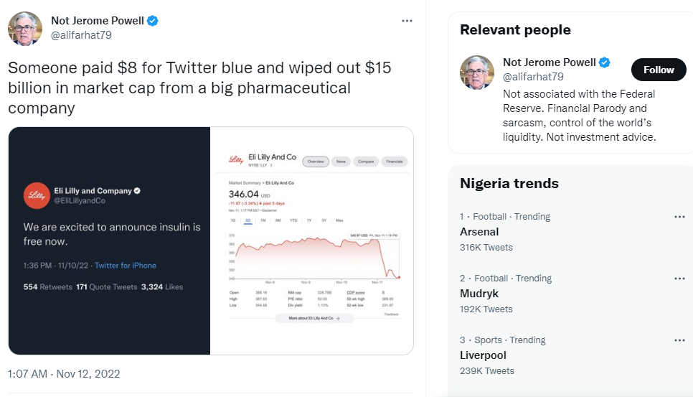Click the verified badge beside tweet author name
693x397 pixels.
coord(153,21)
